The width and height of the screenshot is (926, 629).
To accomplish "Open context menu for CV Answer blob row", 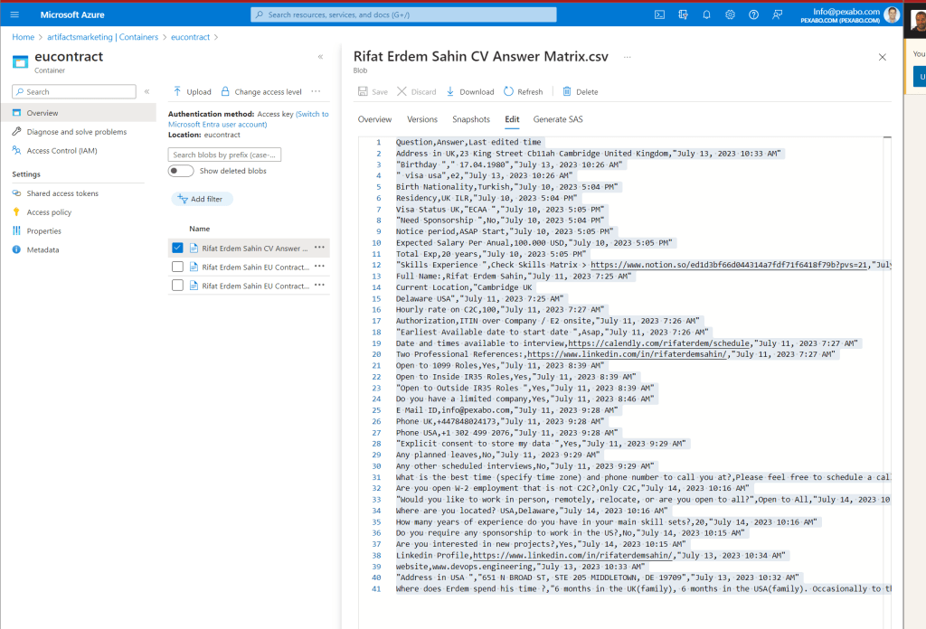I will click(319, 248).
